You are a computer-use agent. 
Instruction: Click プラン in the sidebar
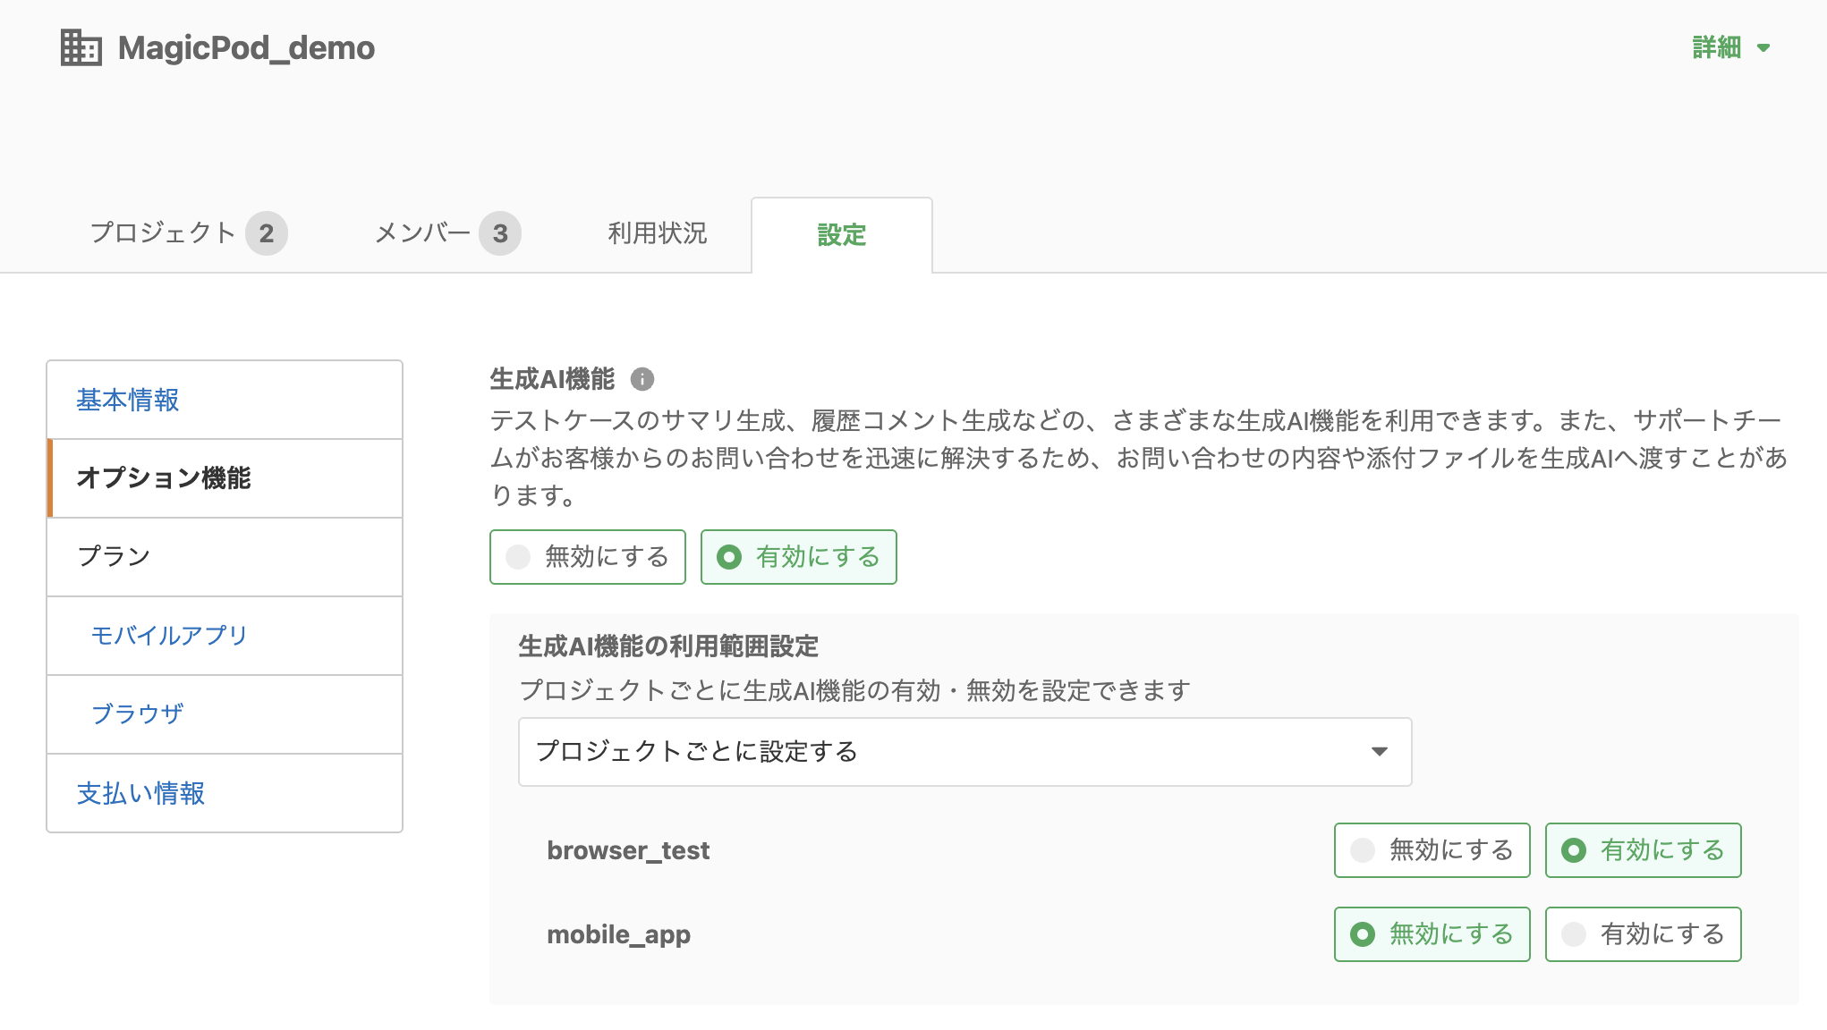(225, 557)
